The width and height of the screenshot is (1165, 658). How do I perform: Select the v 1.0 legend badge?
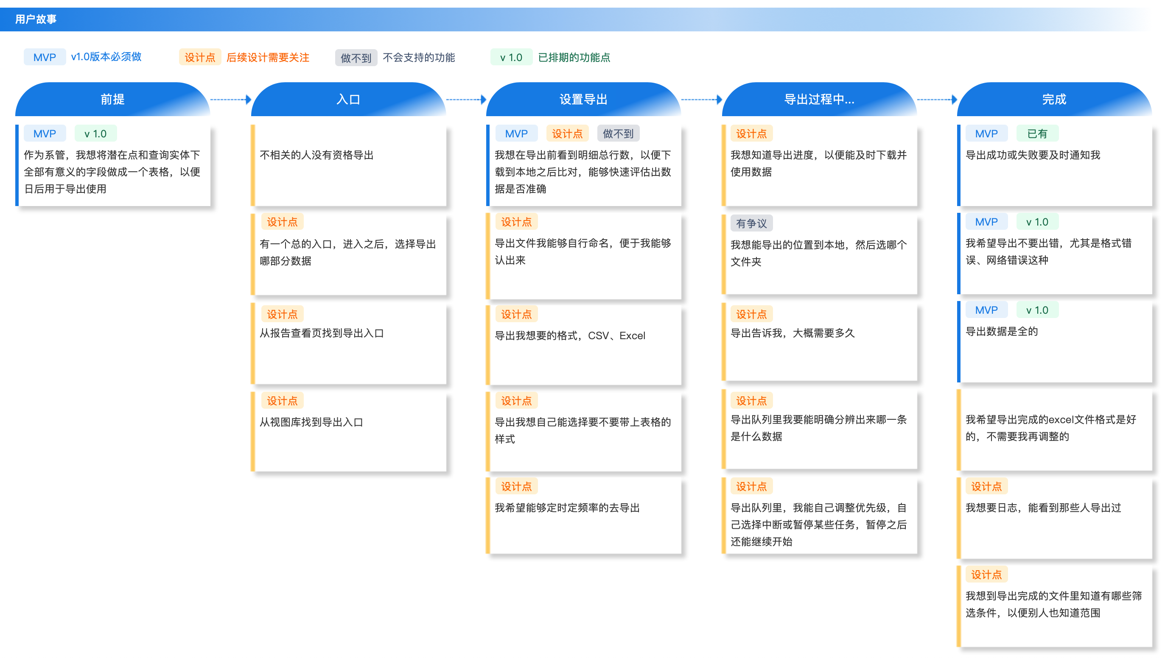click(x=512, y=57)
